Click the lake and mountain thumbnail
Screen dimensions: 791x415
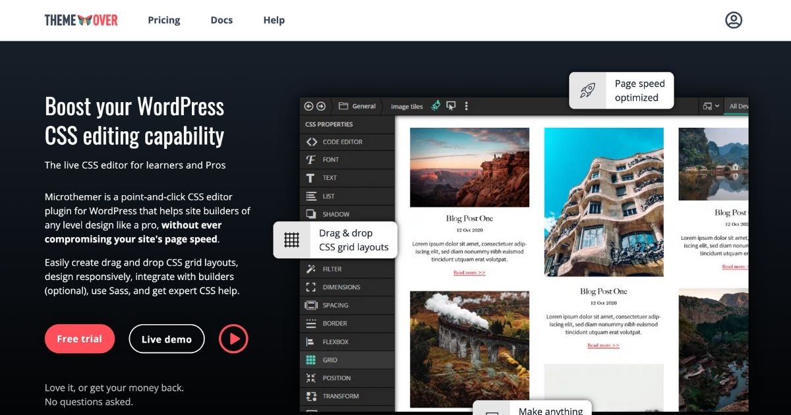point(713,163)
